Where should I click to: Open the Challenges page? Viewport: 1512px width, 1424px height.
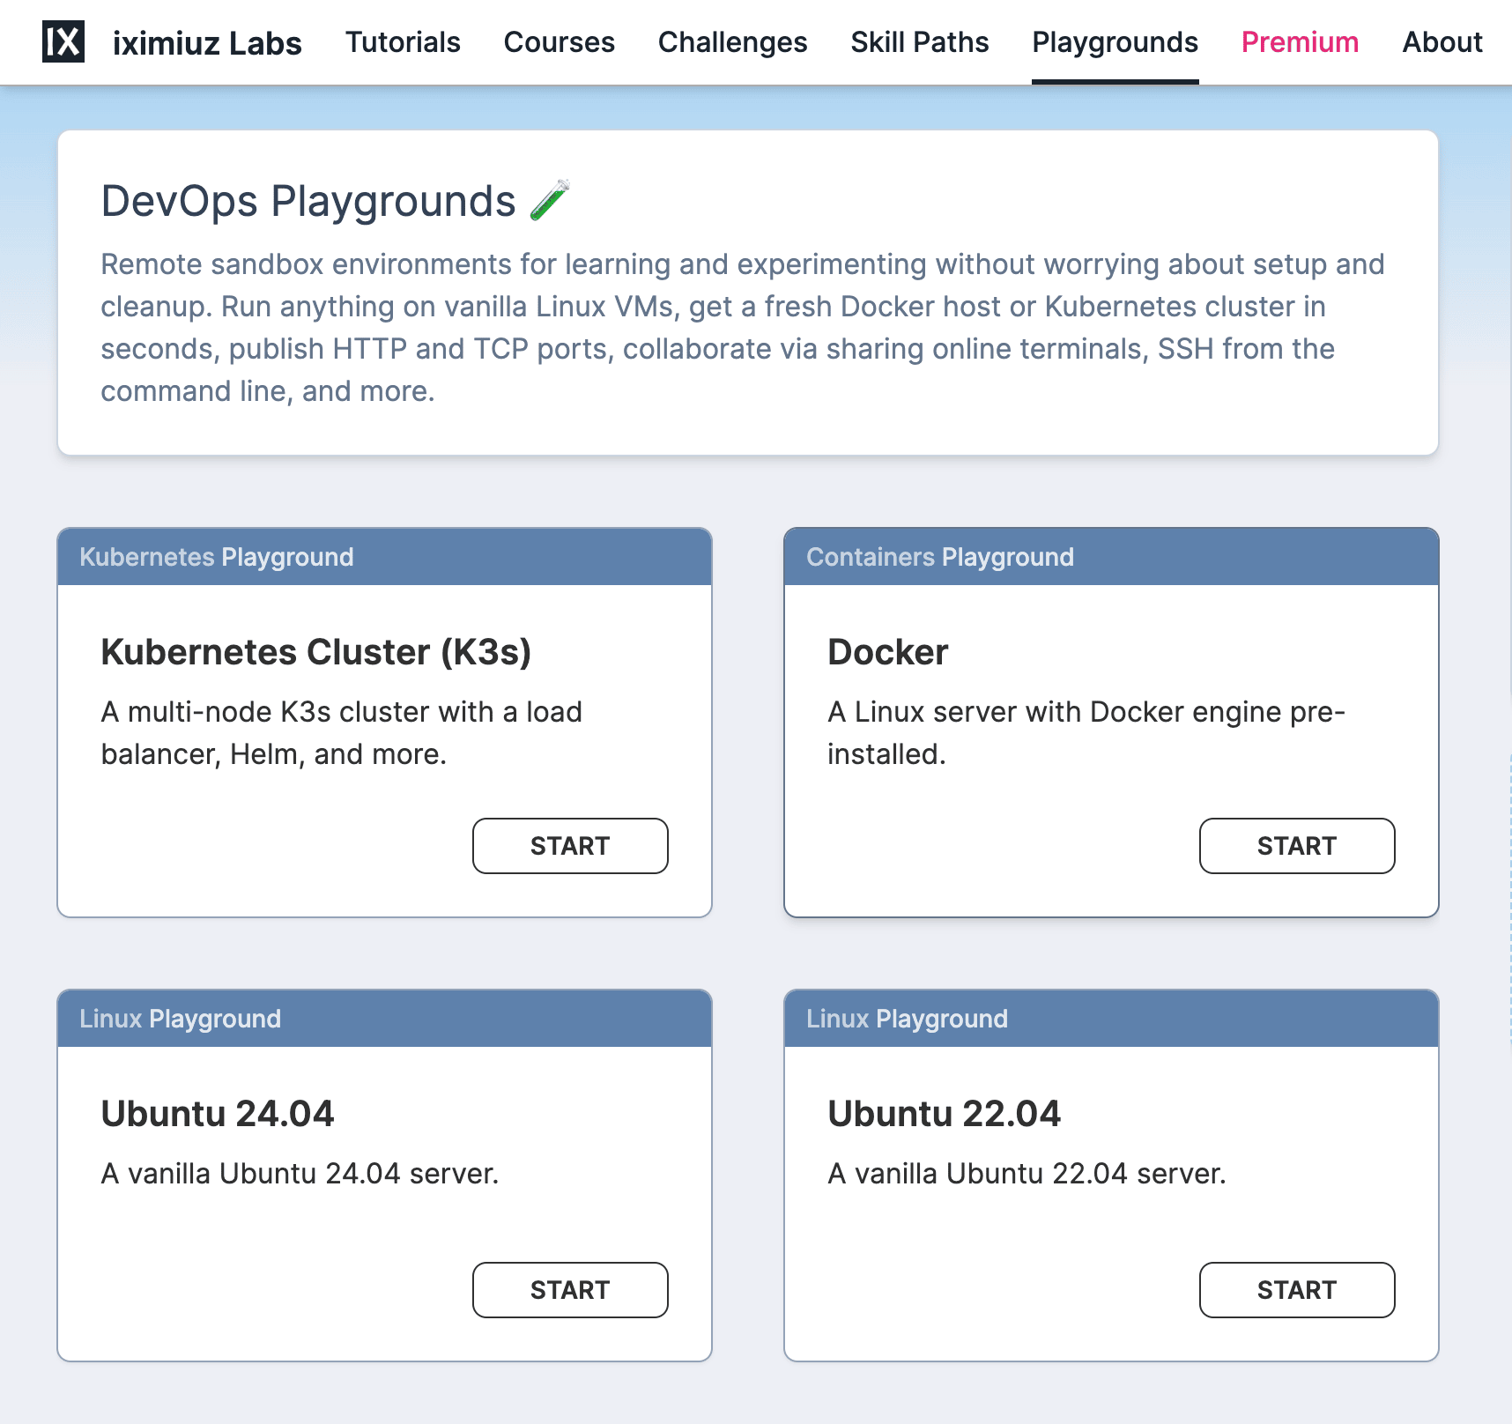click(x=733, y=42)
